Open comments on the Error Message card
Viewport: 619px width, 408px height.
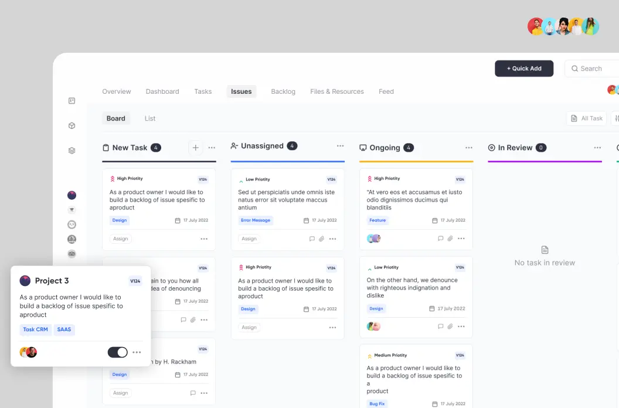click(312, 239)
